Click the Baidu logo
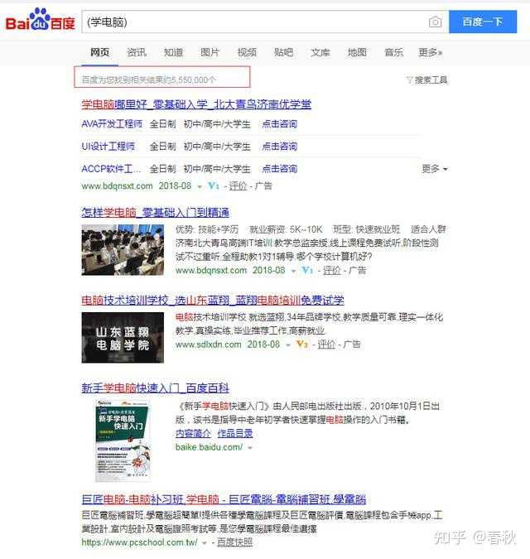This screenshot has height=559, width=530. point(41,21)
